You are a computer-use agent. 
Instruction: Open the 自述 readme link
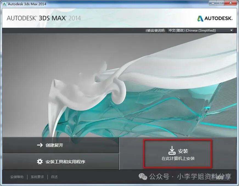tap(54, 177)
